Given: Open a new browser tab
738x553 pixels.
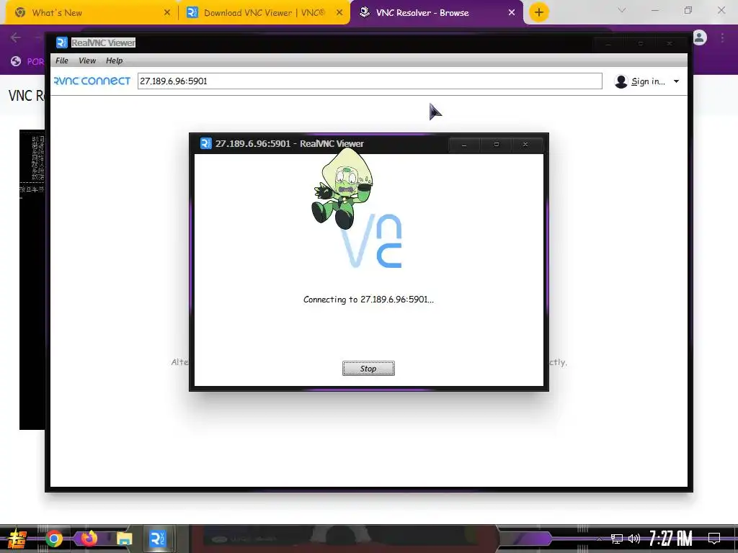Looking at the screenshot, I should [x=539, y=12].
